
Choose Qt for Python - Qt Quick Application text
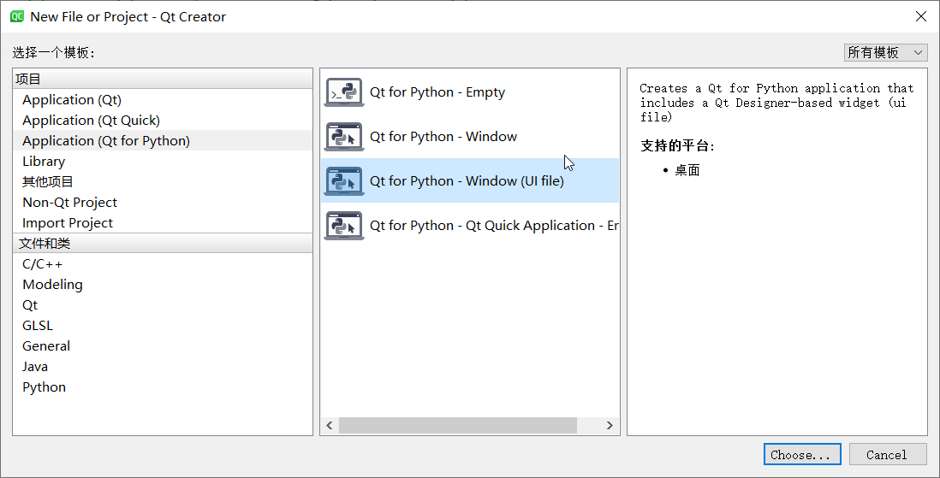point(494,225)
